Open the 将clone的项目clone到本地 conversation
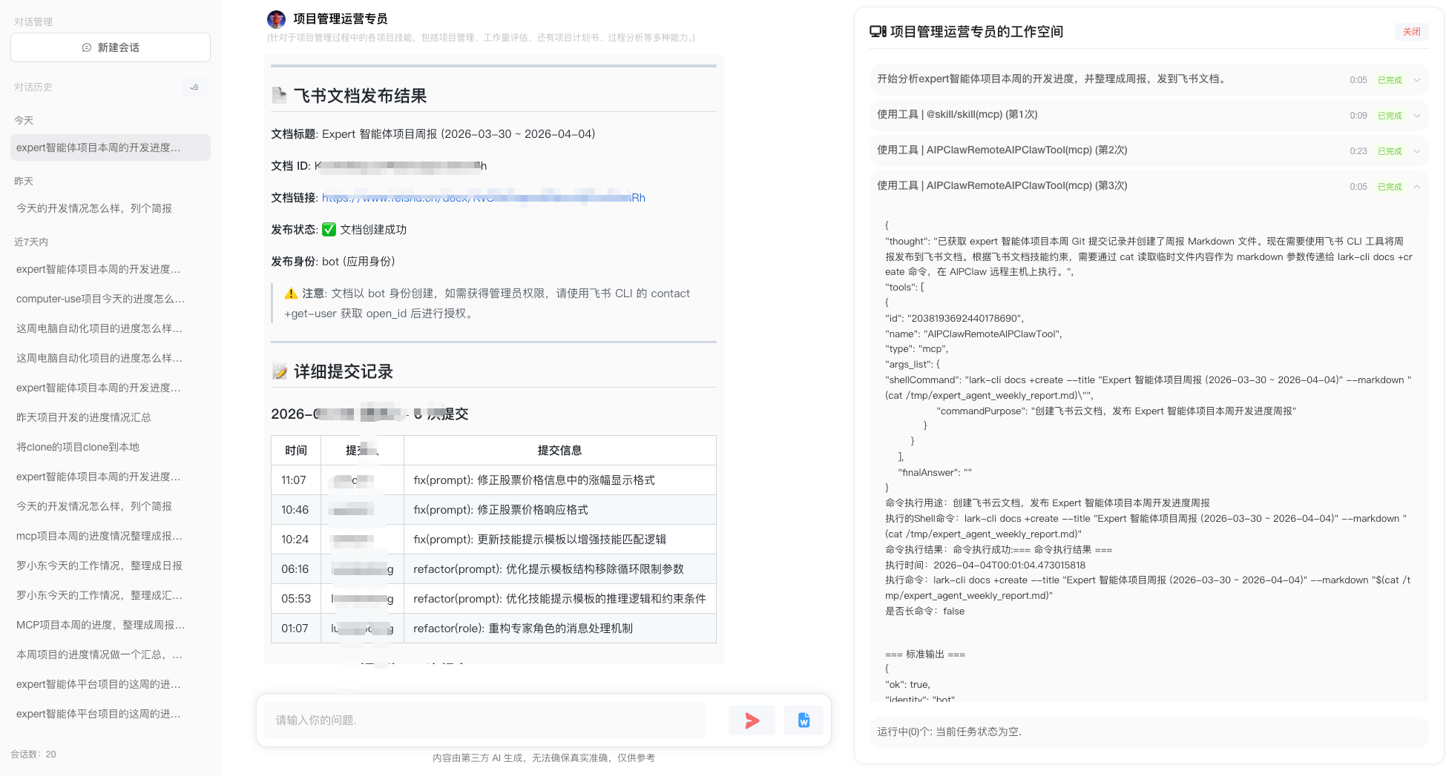This screenshot has width=1446, height=776. (78, 447)
